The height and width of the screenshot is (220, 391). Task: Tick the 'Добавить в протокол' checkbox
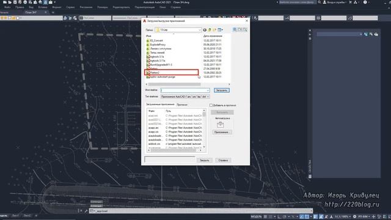pos(211,105)
